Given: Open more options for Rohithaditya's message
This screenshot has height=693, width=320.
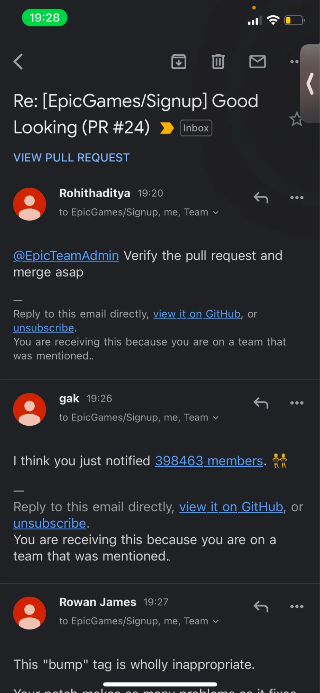Looking at the screenshot, I should (297, 198).
